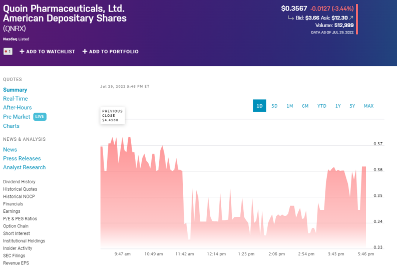Open the News link
Viewport: 397px width, 272px height.
pos(10,149)
